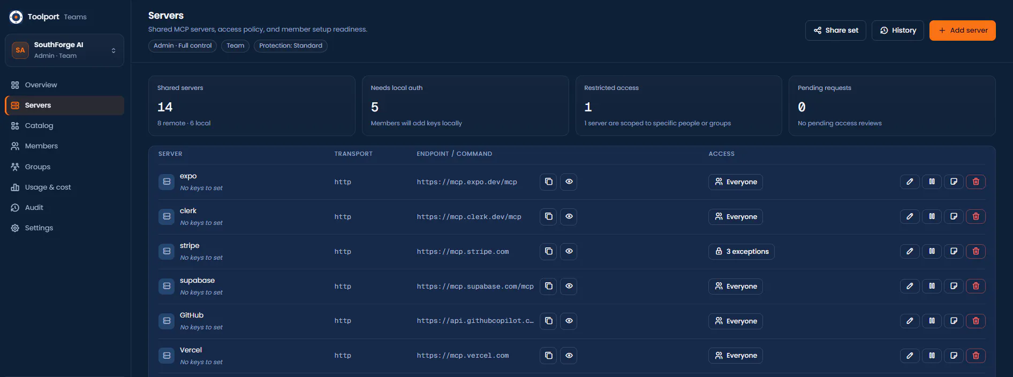Pause the clerk server
This screenshot has width=1013, height=377.
coord(932,216)
